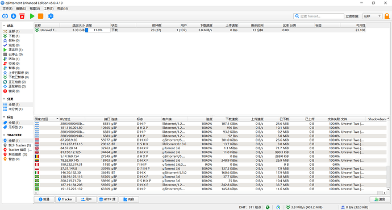
Task: Collapse the 分类 sidebar section
Action: pyautogui.click(x=4, y=99)
